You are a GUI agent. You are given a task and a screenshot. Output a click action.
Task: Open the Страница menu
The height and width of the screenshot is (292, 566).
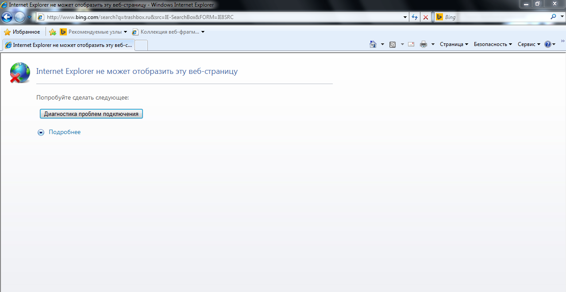[454, 44]
